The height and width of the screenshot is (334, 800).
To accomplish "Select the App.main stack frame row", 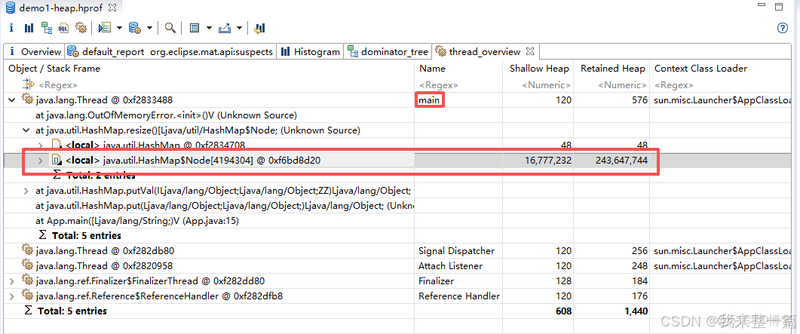I will click(x=136, y=220).
